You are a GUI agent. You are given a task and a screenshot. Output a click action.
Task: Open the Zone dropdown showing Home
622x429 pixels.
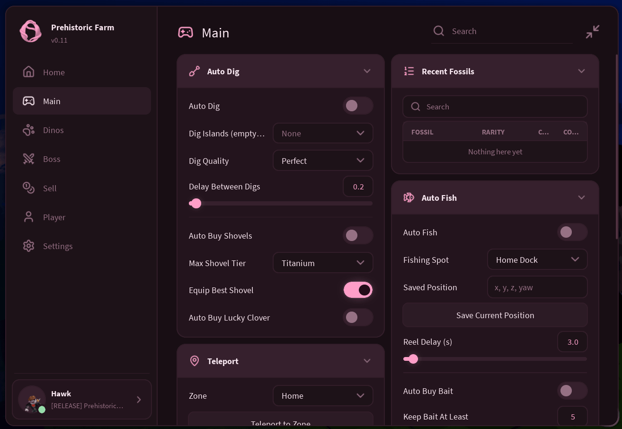tap(323, 395)
